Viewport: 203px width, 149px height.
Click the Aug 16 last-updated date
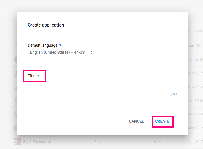195,142
